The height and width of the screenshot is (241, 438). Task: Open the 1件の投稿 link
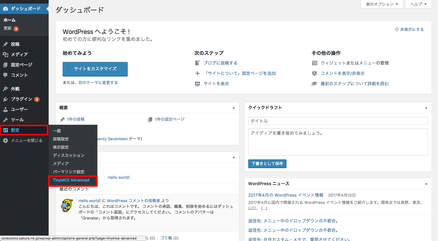click(76, 119)
